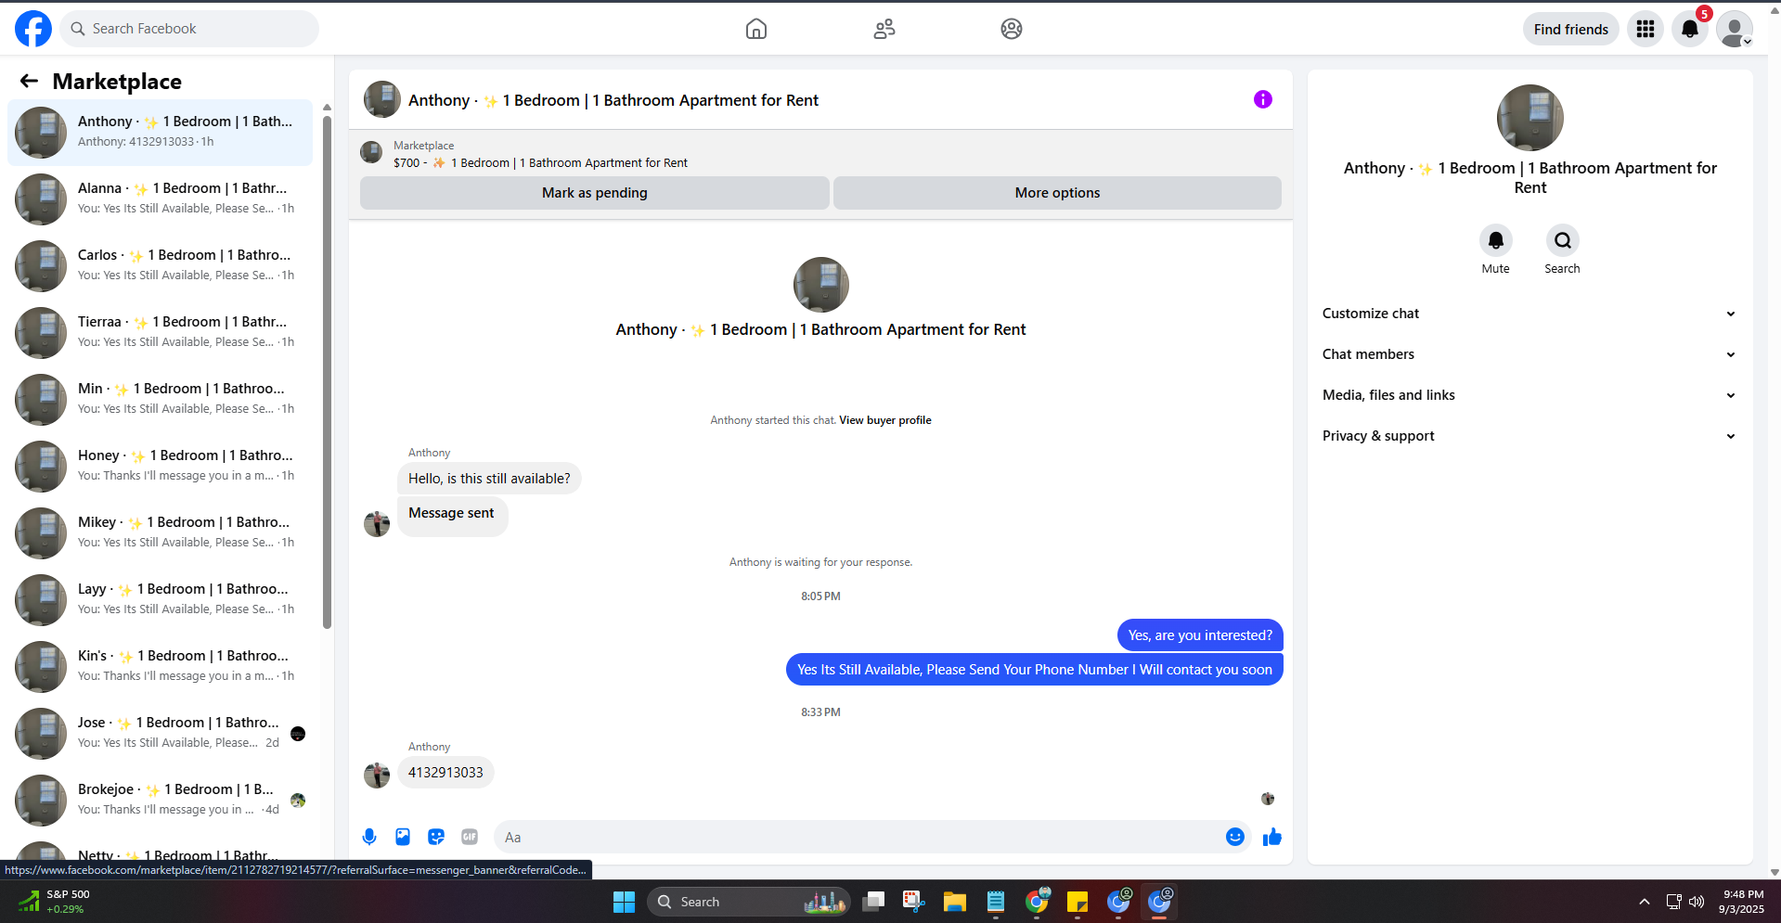Viewport: 1781px width, 923px height.
Task: Click the 'Message sent' bubble
Action: coord(452,516)
